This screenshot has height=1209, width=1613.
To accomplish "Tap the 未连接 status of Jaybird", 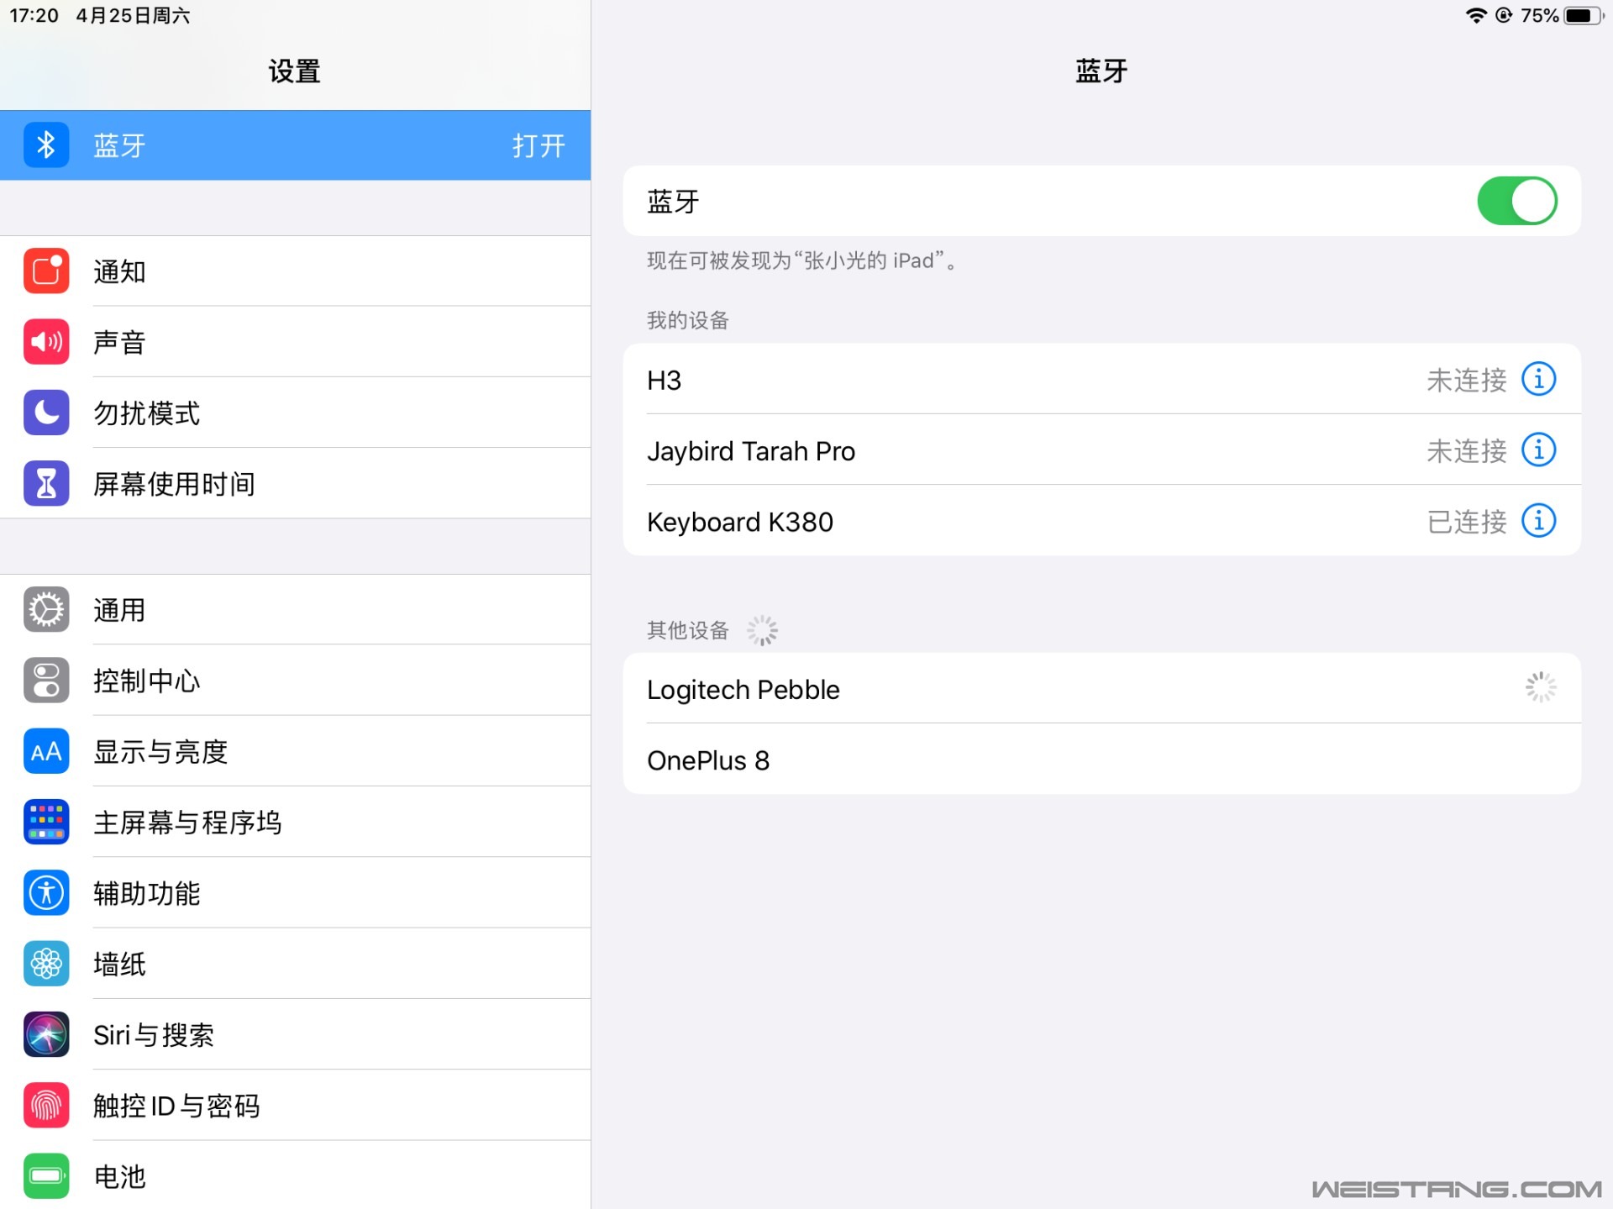I will [x=1467, y=451].
